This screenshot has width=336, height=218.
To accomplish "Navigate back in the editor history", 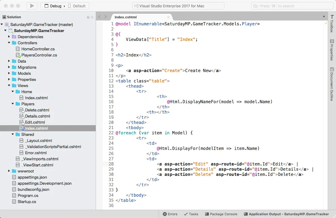I will (x=99, y=17).
